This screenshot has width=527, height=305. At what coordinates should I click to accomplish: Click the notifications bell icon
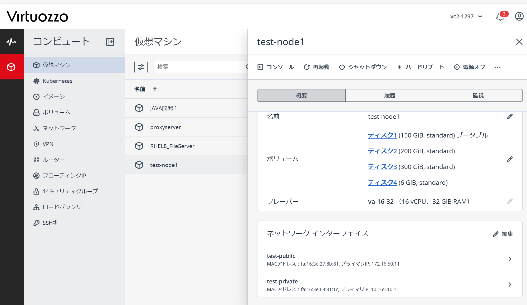tap(500, 17)
